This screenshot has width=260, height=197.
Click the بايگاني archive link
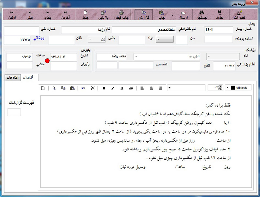click(x=39, y=38)
